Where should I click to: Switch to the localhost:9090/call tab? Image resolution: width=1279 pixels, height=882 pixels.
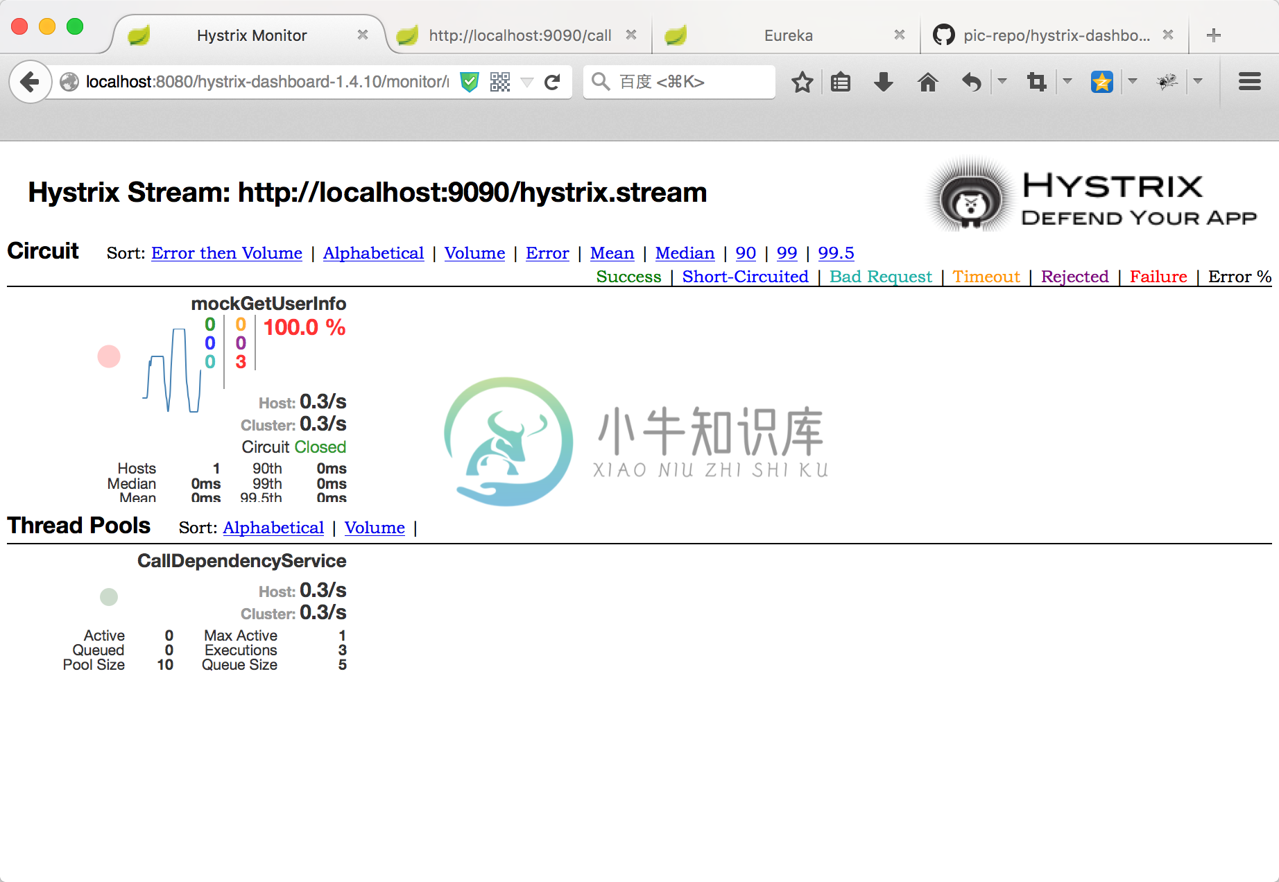point(520,35)
